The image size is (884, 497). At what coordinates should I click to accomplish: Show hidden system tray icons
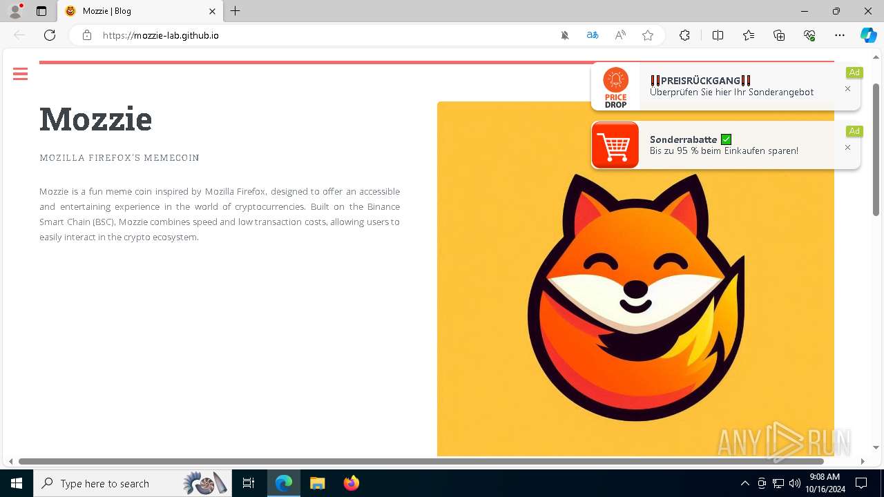[x=744, y=483]
